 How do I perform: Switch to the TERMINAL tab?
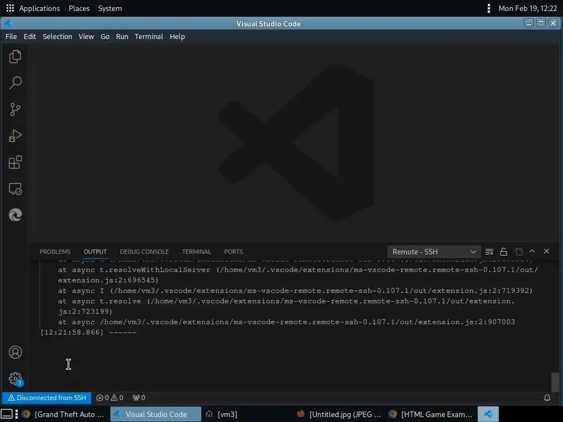click(196, 252)
